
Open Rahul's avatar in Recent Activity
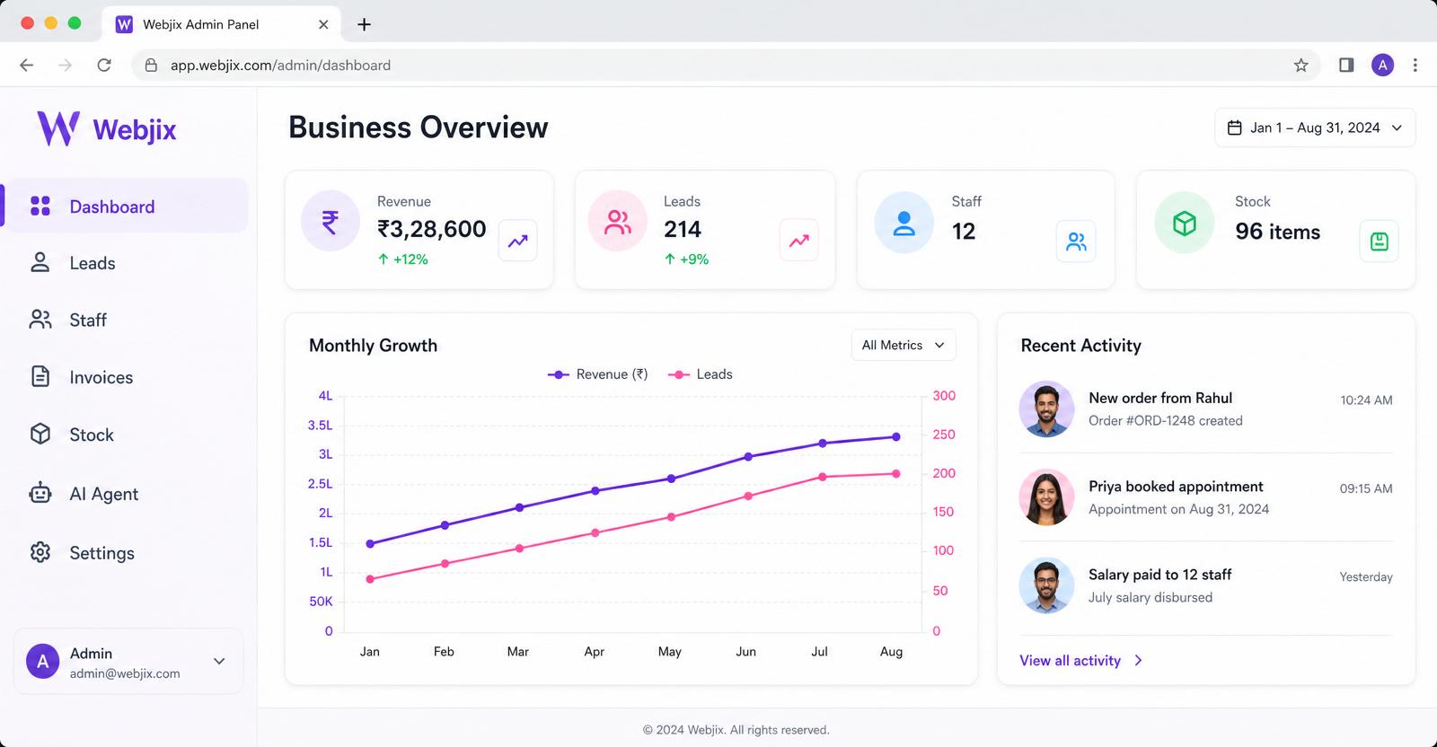click(1046, 409)
